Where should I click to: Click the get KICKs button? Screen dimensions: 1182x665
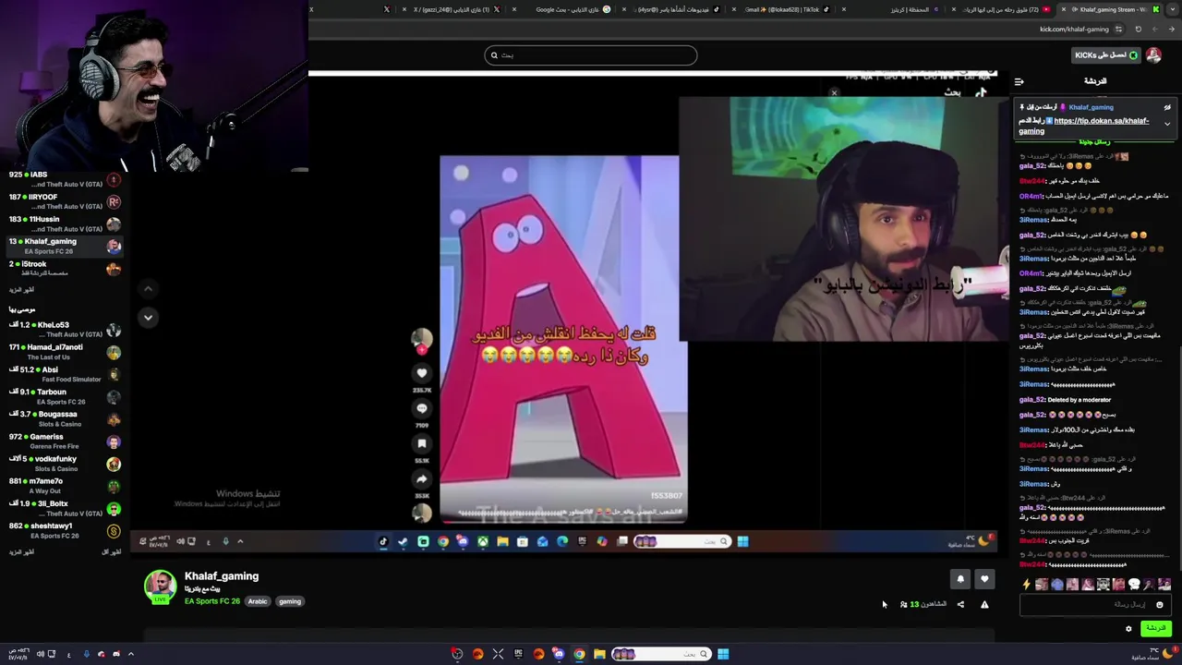point(1106,55)
